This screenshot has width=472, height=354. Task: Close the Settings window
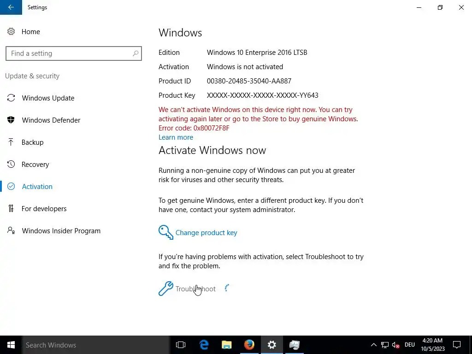tap(461, 7)
